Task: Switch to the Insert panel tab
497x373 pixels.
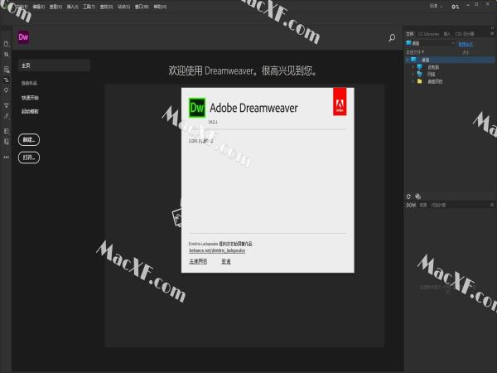Action: coord(447,34)
